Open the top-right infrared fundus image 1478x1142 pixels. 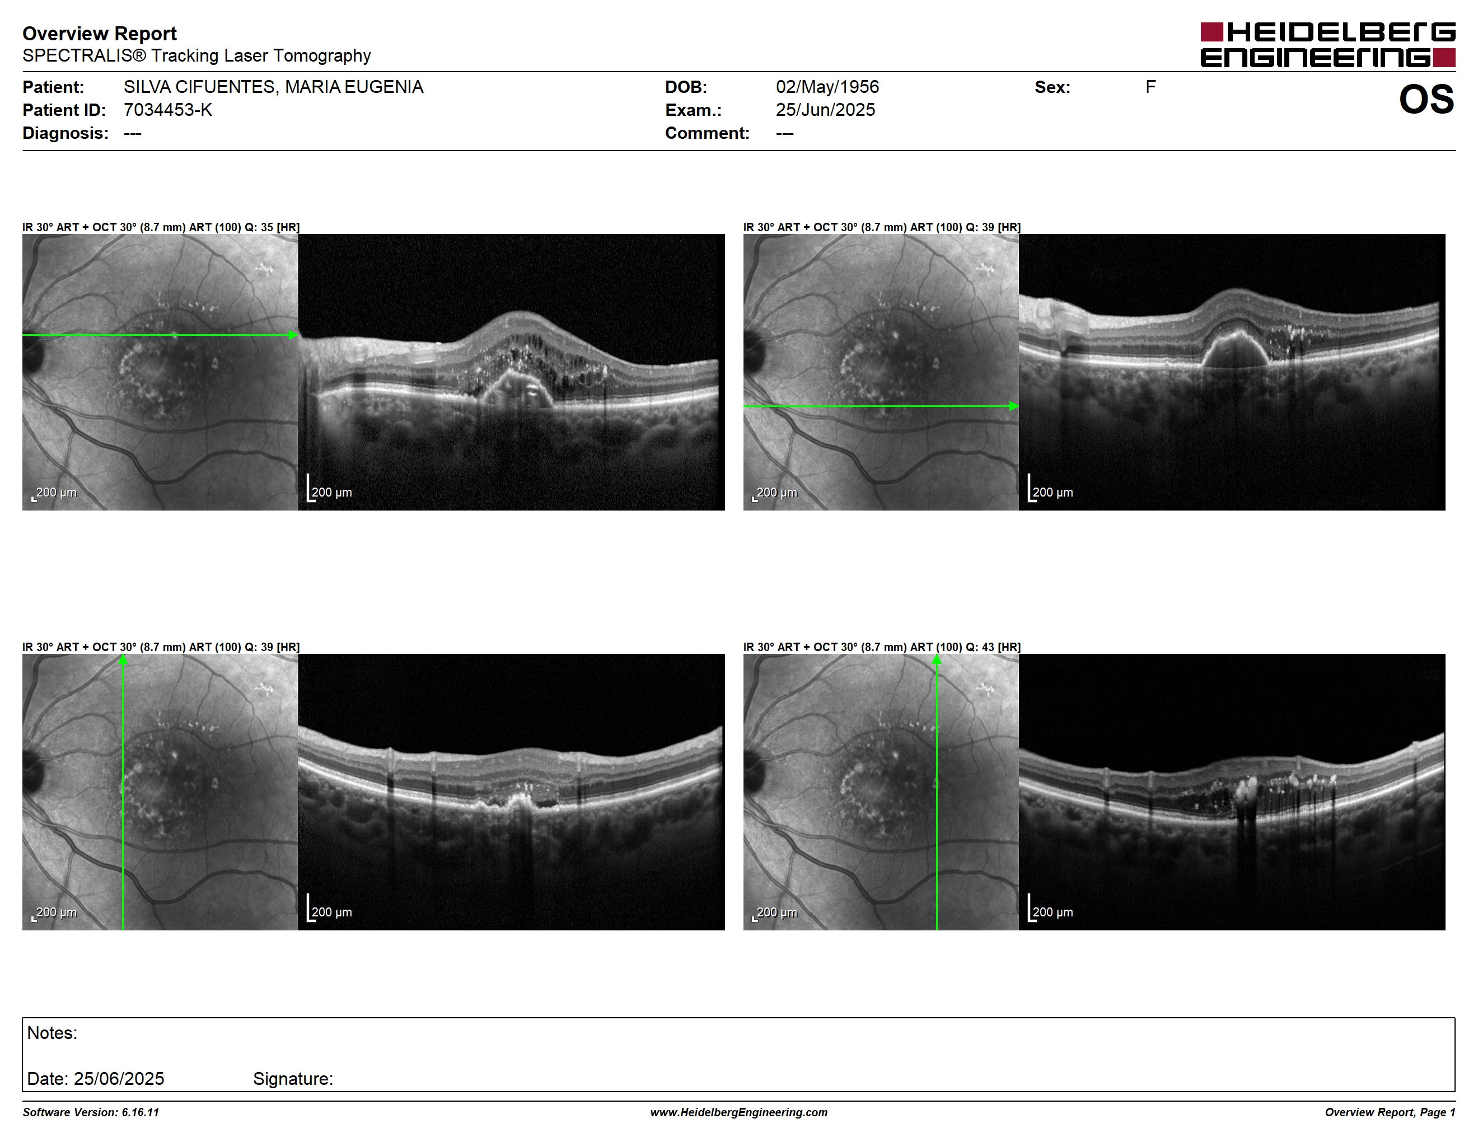(881, 372)
